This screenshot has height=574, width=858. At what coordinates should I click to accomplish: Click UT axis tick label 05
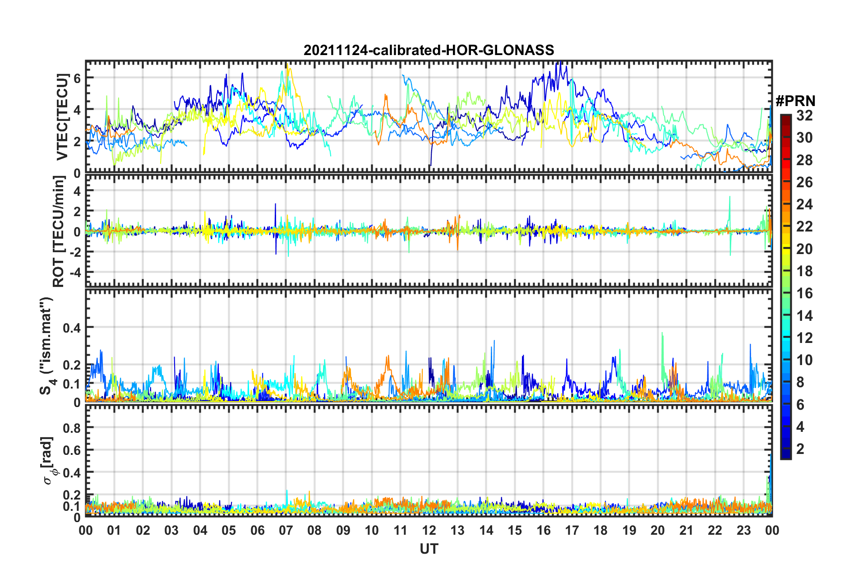click(x=229, y=530)
